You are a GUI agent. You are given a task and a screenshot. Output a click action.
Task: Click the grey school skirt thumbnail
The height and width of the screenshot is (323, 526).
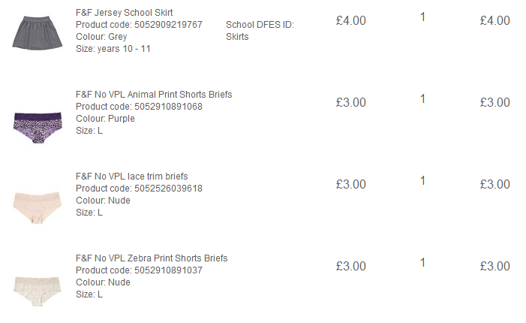coord(38,32)
